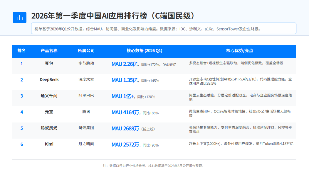Click the (新上线) label
The width and height of the screenshot is (309, 172).
pyautogui.click(x=148, y=129)
